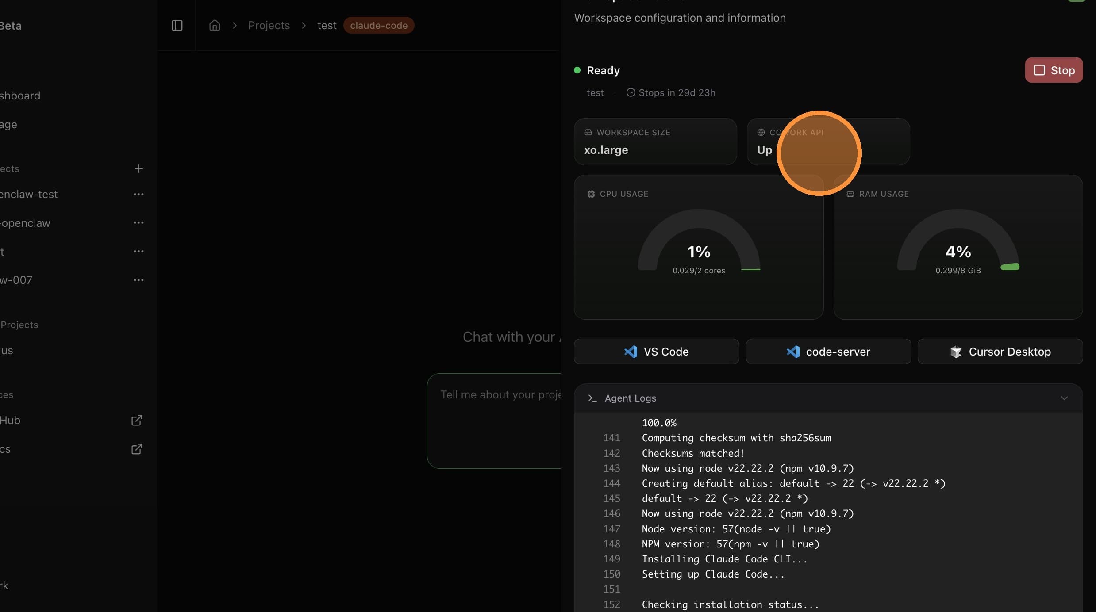The width and height of the screenshot is (1096, 612).
Task: Open the external link icon below Hub
Action: (x=137, y=449)
